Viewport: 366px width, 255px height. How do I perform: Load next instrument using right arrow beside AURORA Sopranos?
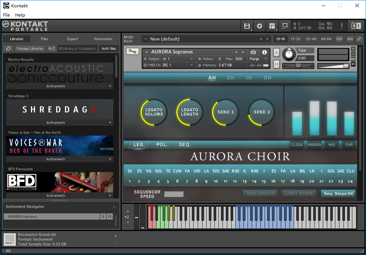243,52
